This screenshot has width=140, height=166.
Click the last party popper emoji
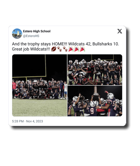pos(82,49)
